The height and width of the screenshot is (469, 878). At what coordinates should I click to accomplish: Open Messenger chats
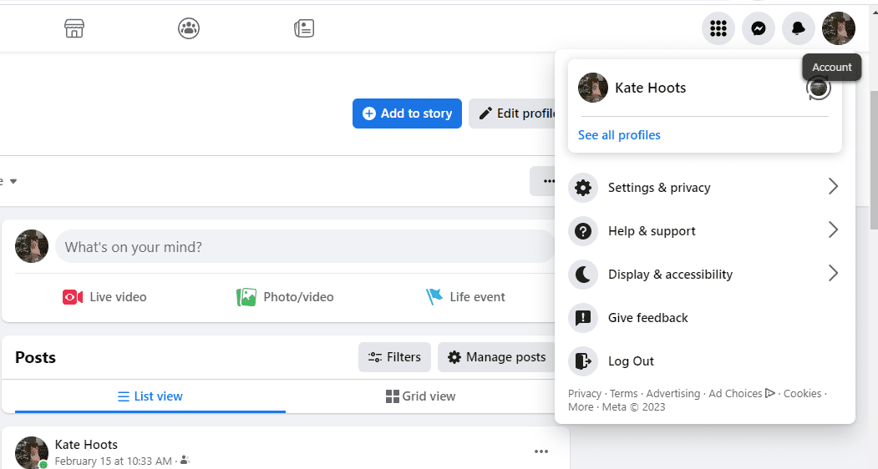pyautogui.click(x=759, y=28)
